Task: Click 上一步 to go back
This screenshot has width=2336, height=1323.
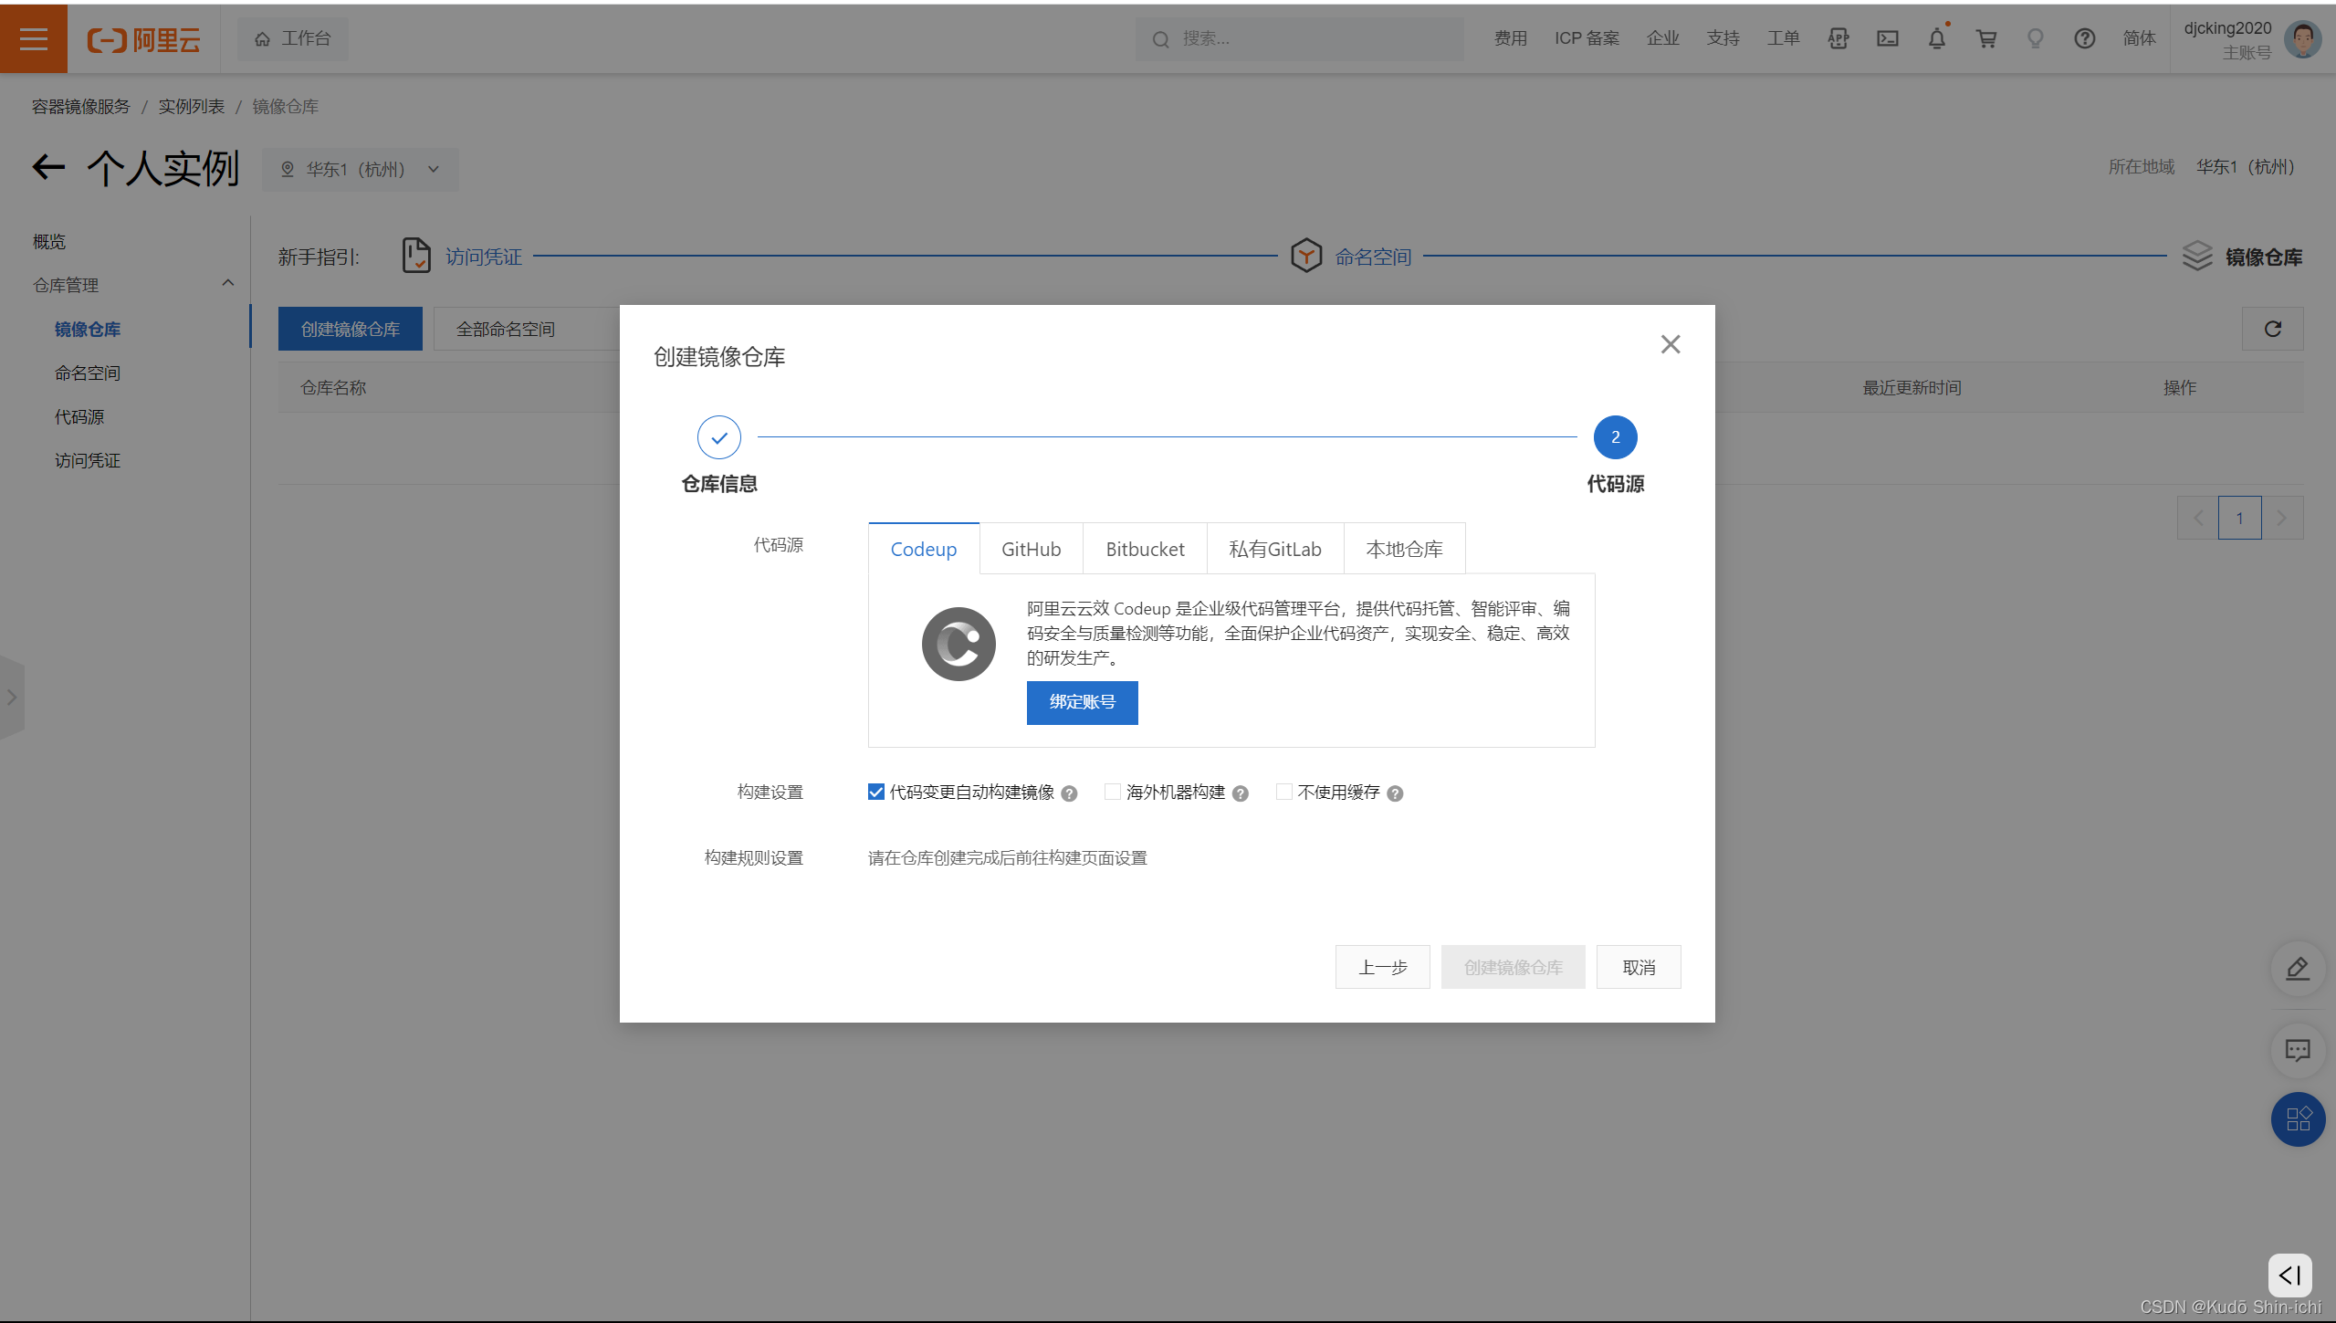Action: coord(1383,967)
